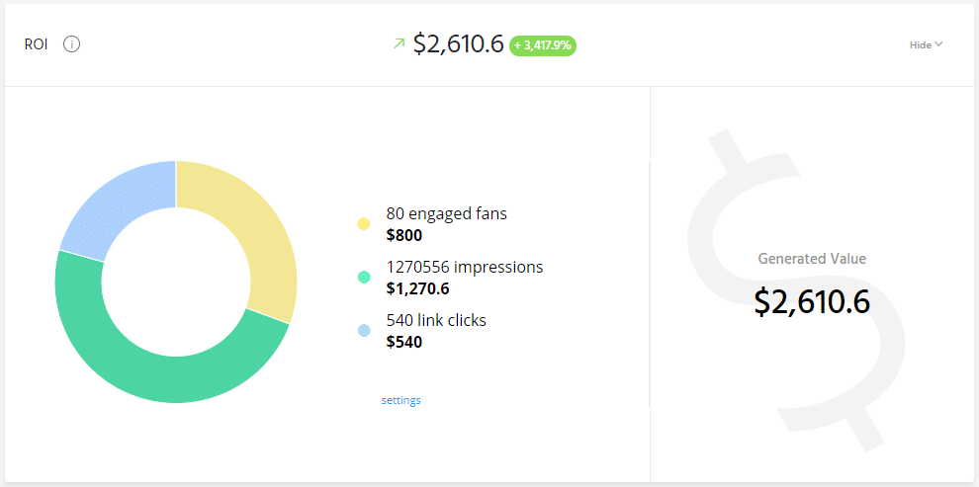Click the green impressions legend dot
The width and height of the screenshot is (979, 487).
(364, 278)
